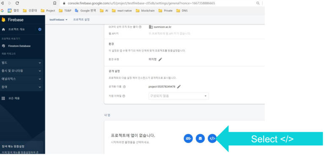Click the browser back arrow
Screen dimensions: 327x155
[x=2, y=3]
